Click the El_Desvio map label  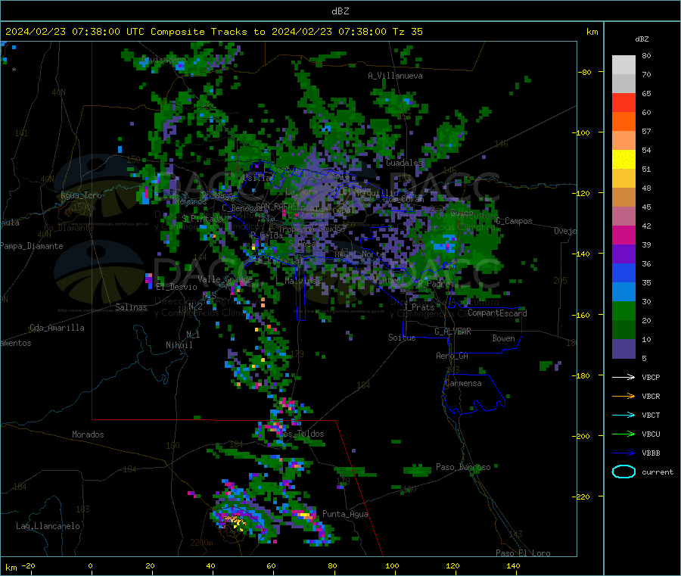point(176,287)
